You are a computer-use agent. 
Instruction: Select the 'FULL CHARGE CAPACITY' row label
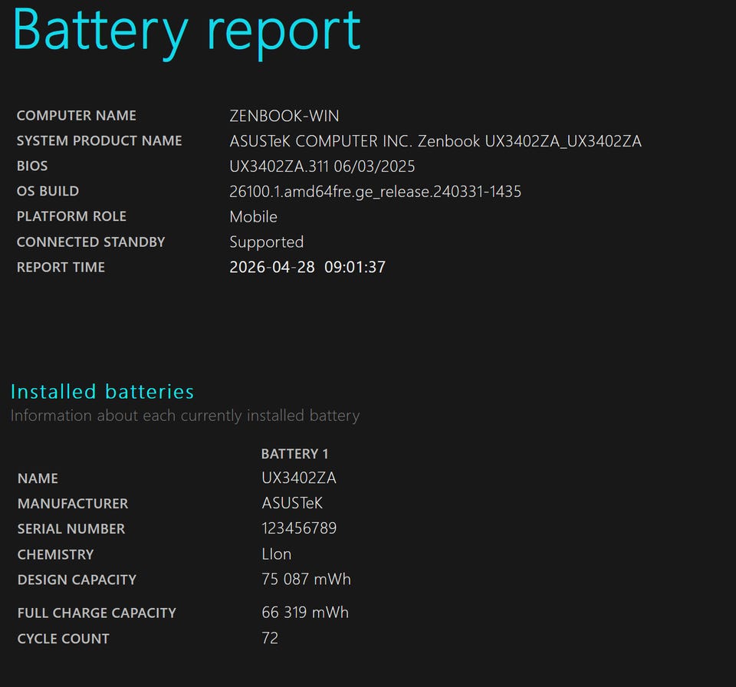click(97, 613)
